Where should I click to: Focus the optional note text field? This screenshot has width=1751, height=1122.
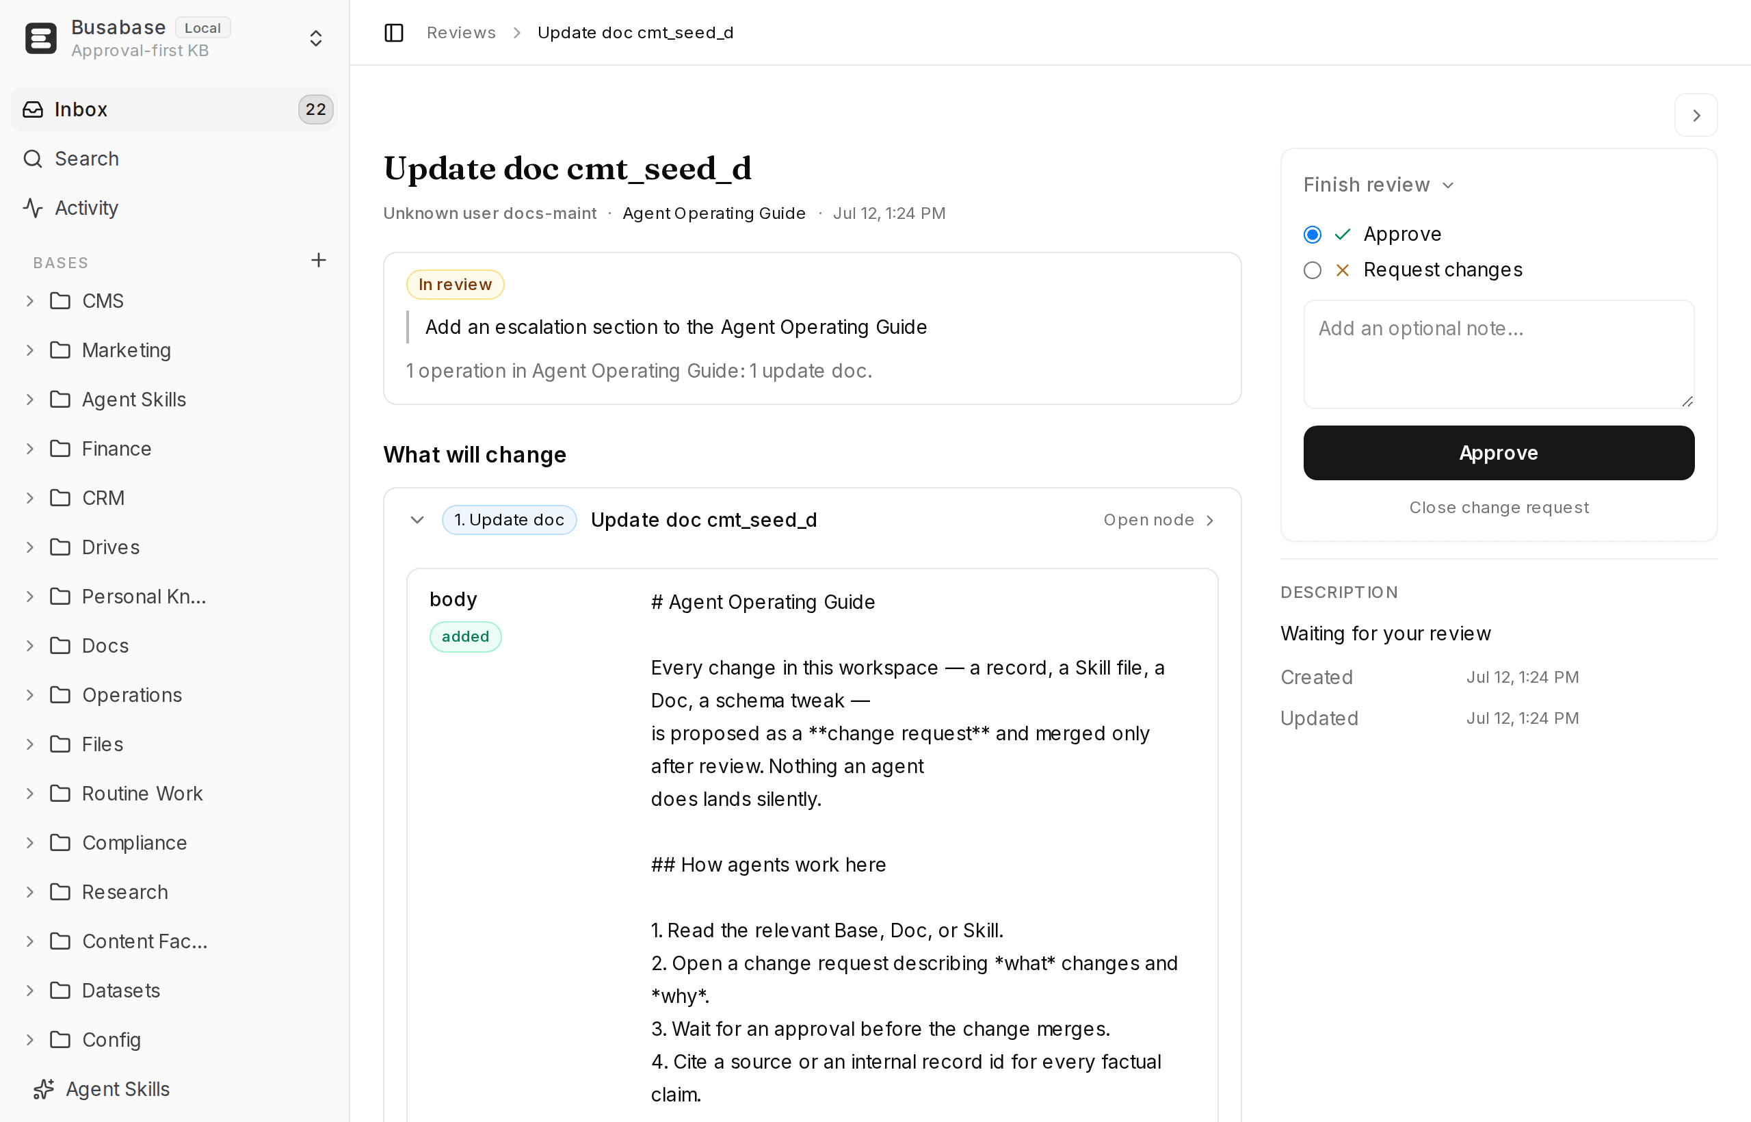pos(1499,355)
